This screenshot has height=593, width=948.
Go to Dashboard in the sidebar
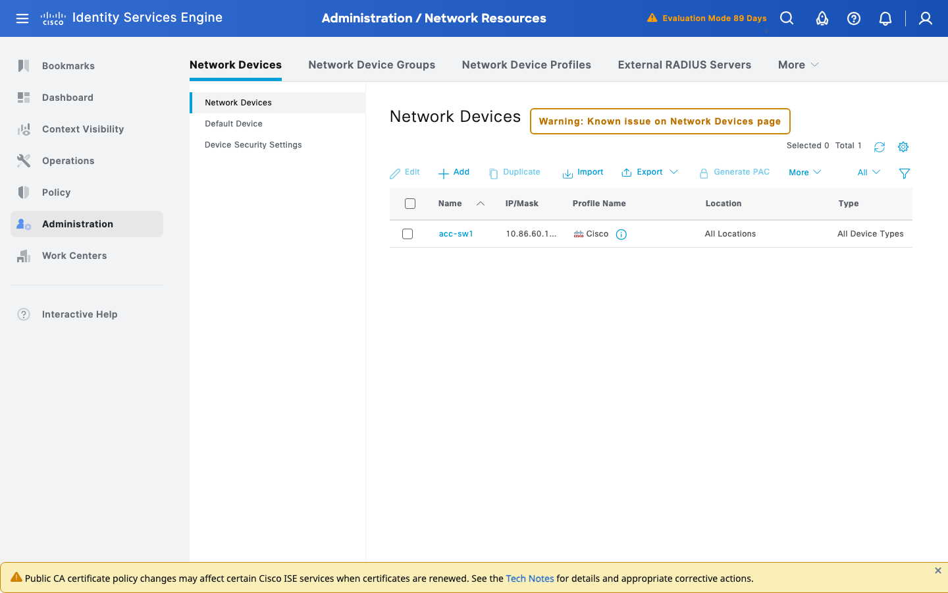[87, 98]
